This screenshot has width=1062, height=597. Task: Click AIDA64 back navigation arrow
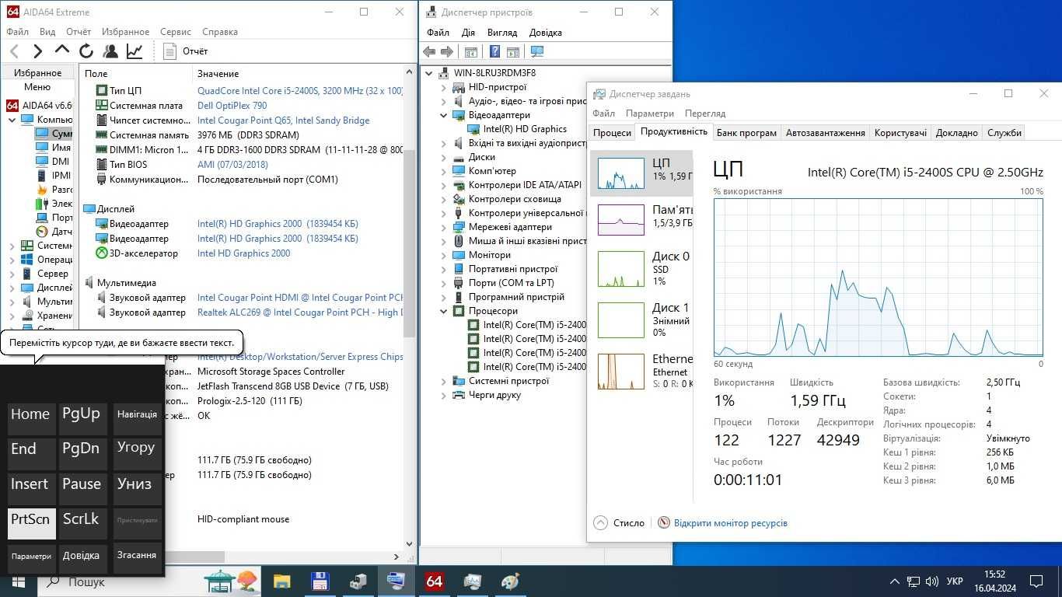14,51
